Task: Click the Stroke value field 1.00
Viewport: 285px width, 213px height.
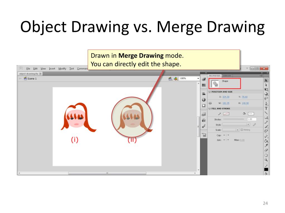Action: 252,119
